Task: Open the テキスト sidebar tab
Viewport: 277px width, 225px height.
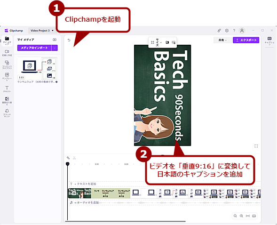Action: click(x=7, y=89)
